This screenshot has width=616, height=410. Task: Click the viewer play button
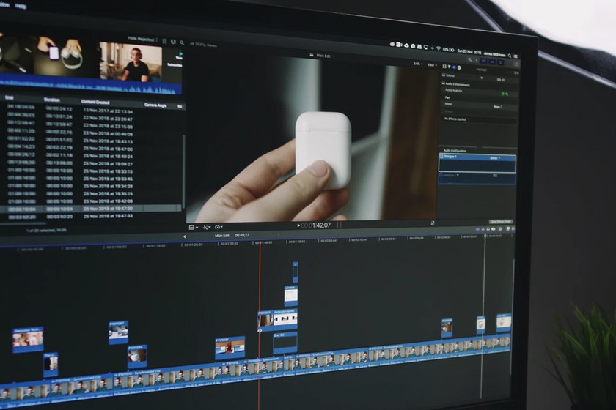tap(298, 225)
